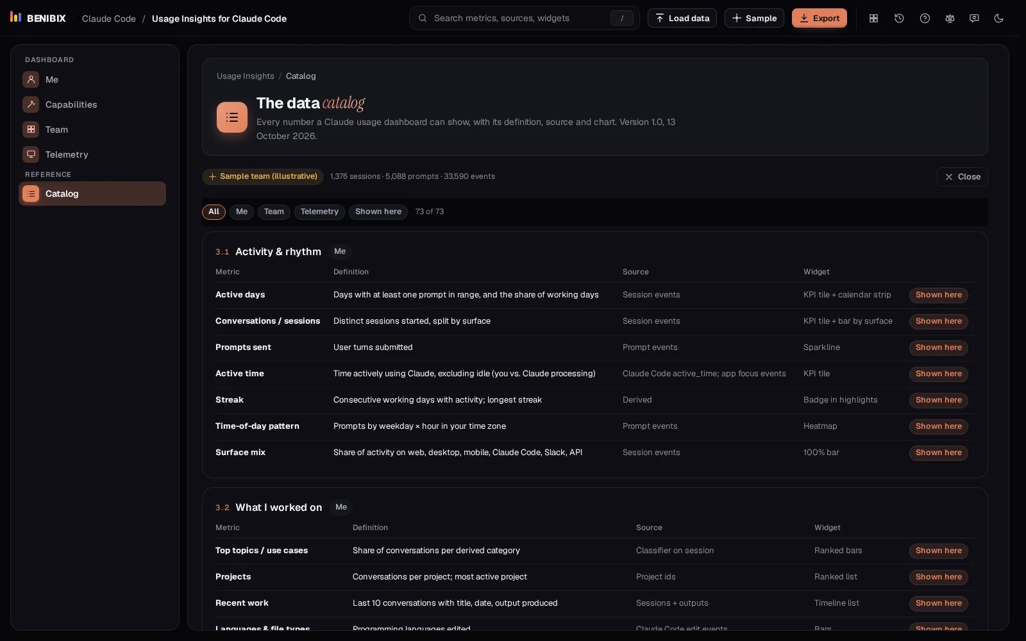Toggle dark mode moon icon
This screenshot has height=641, width=1026.
[998, 19]
